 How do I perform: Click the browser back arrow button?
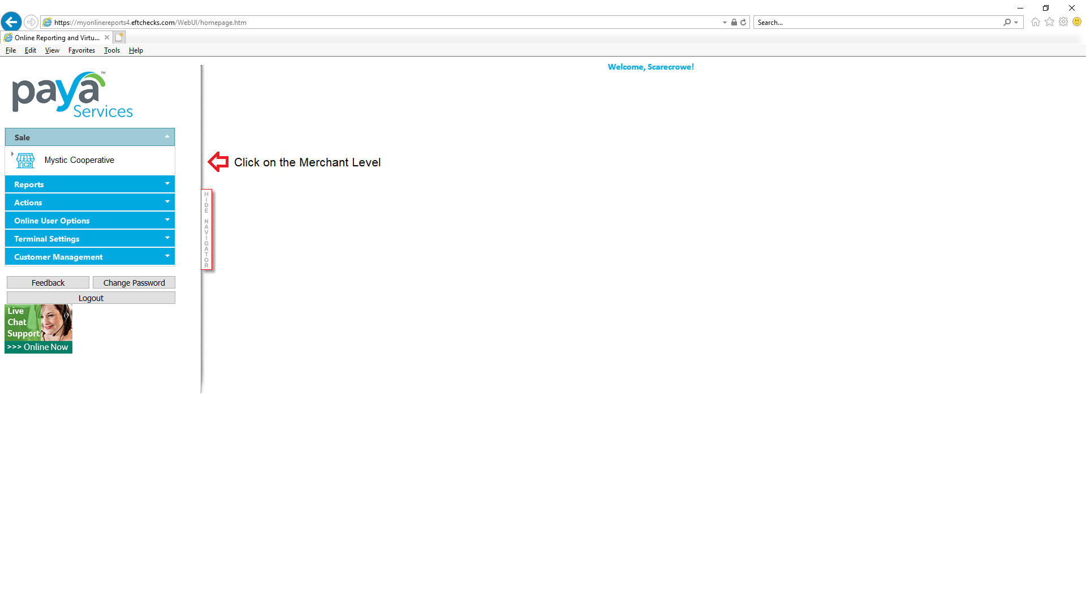tap(11, 22)
